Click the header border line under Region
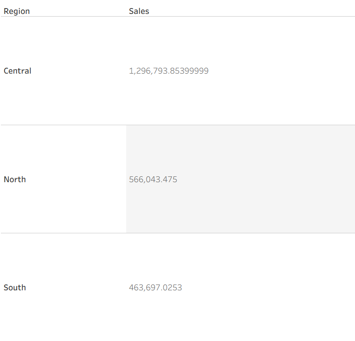This screenshot has height=341, width=355. coord(63,17)
